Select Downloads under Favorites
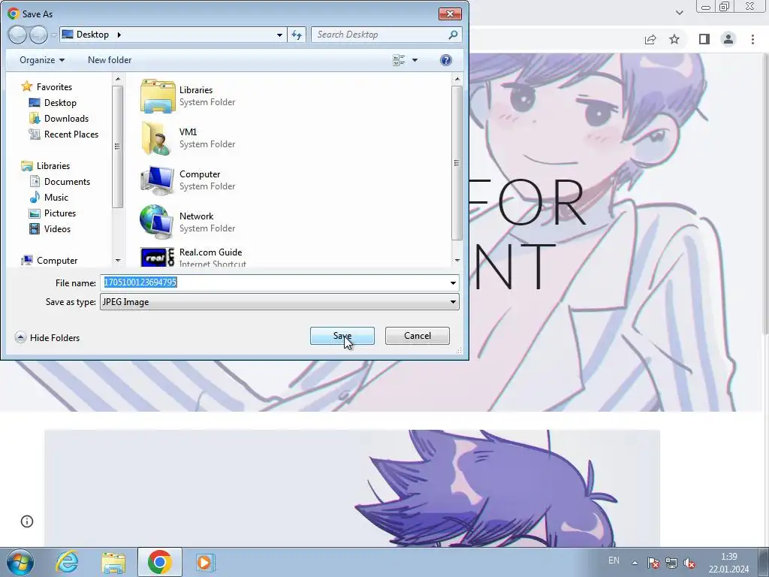The height and width of the screenshot is (577, 769). (x=59, y=118)
